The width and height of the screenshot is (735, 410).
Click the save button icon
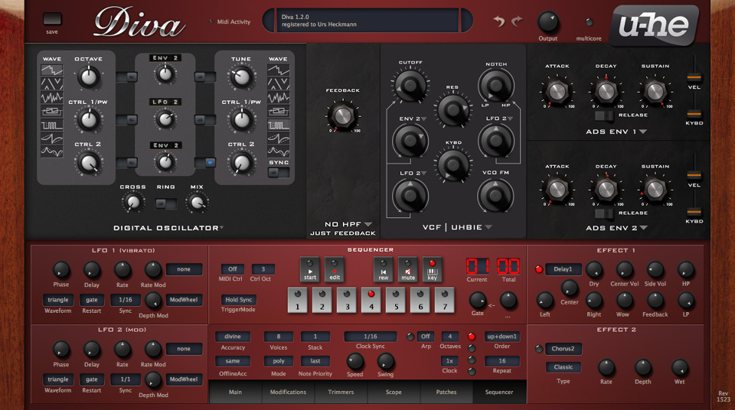52,19
